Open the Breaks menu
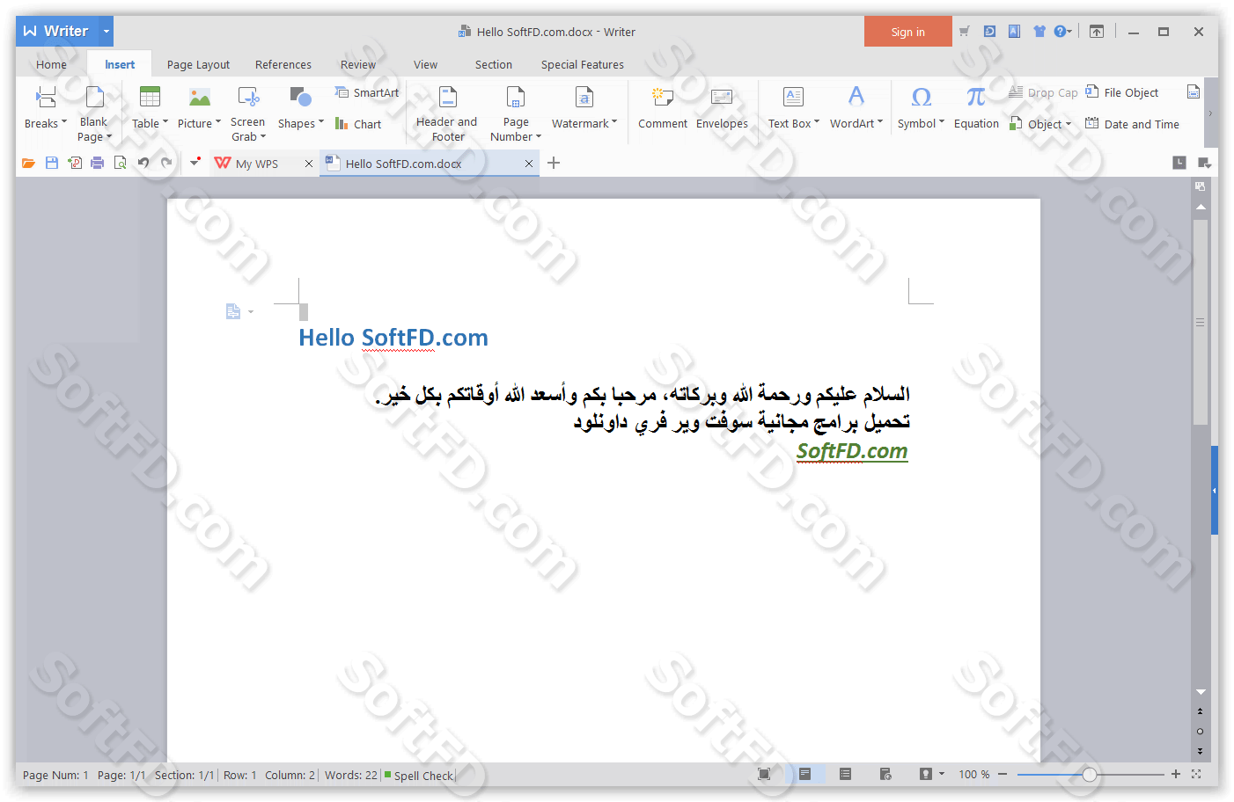The width and height of the screenshot is (1234, 802). pos(45,109)
